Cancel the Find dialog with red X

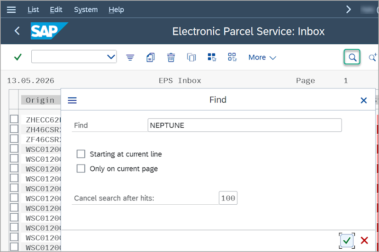364,241
